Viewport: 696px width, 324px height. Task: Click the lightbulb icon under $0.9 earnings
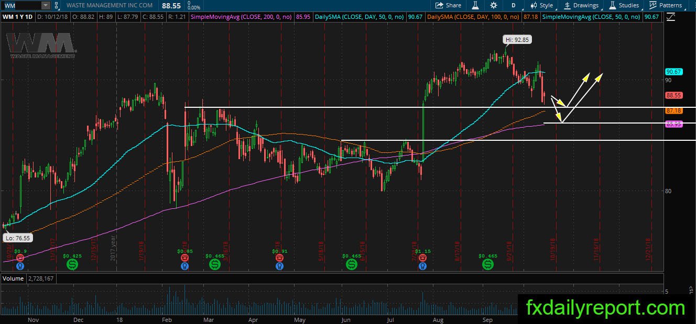click(x=20, y=266)
